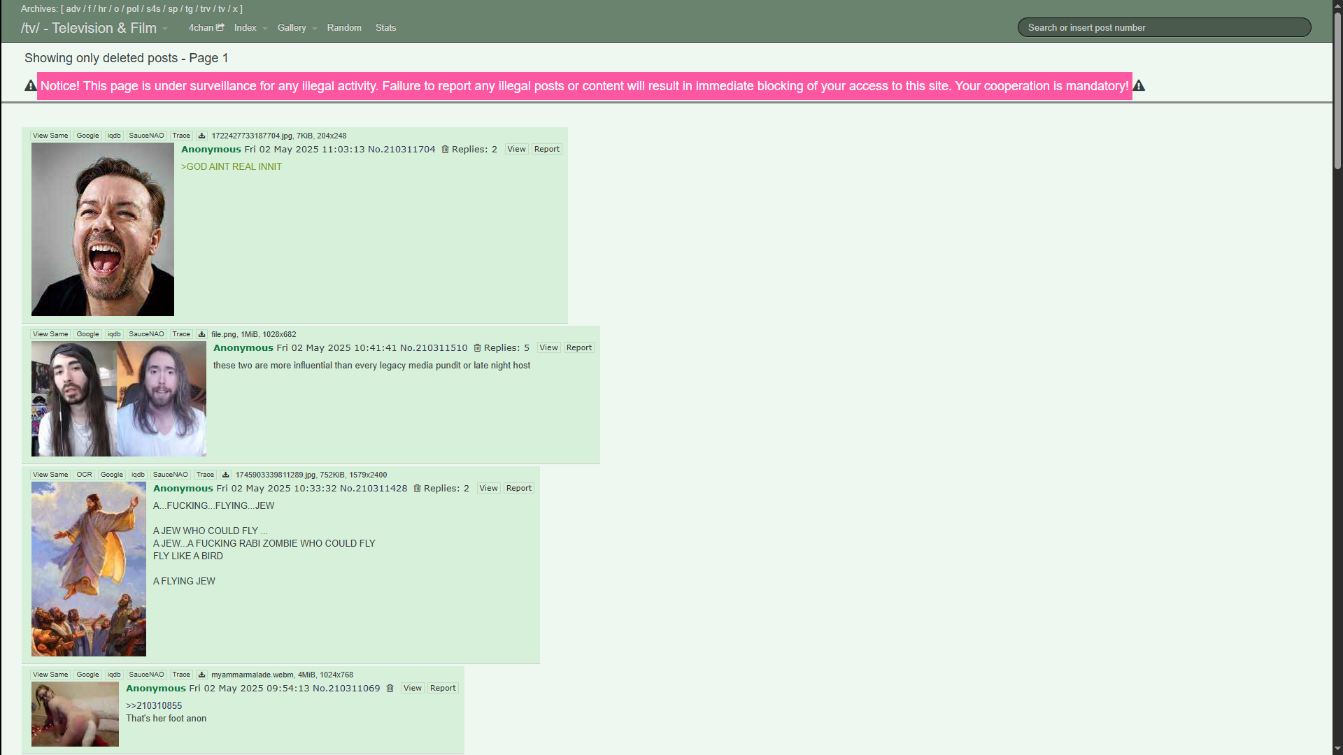Screen dimensions: 1343x755
Task: Open the Index dropdown menu
Action: pos(250,28)
